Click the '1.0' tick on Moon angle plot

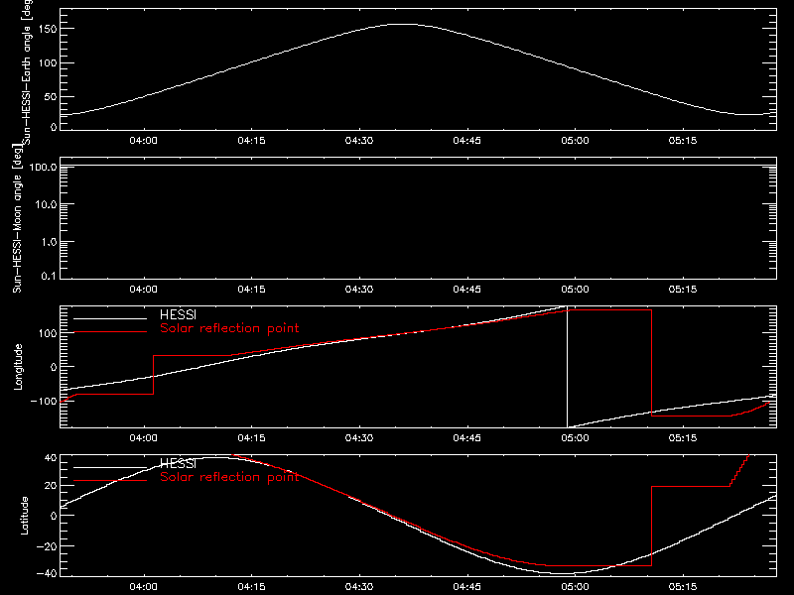pos(49,242)
